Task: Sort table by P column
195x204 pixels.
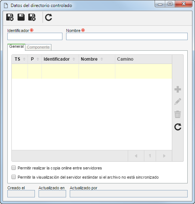Action: (x=35, y=59)
